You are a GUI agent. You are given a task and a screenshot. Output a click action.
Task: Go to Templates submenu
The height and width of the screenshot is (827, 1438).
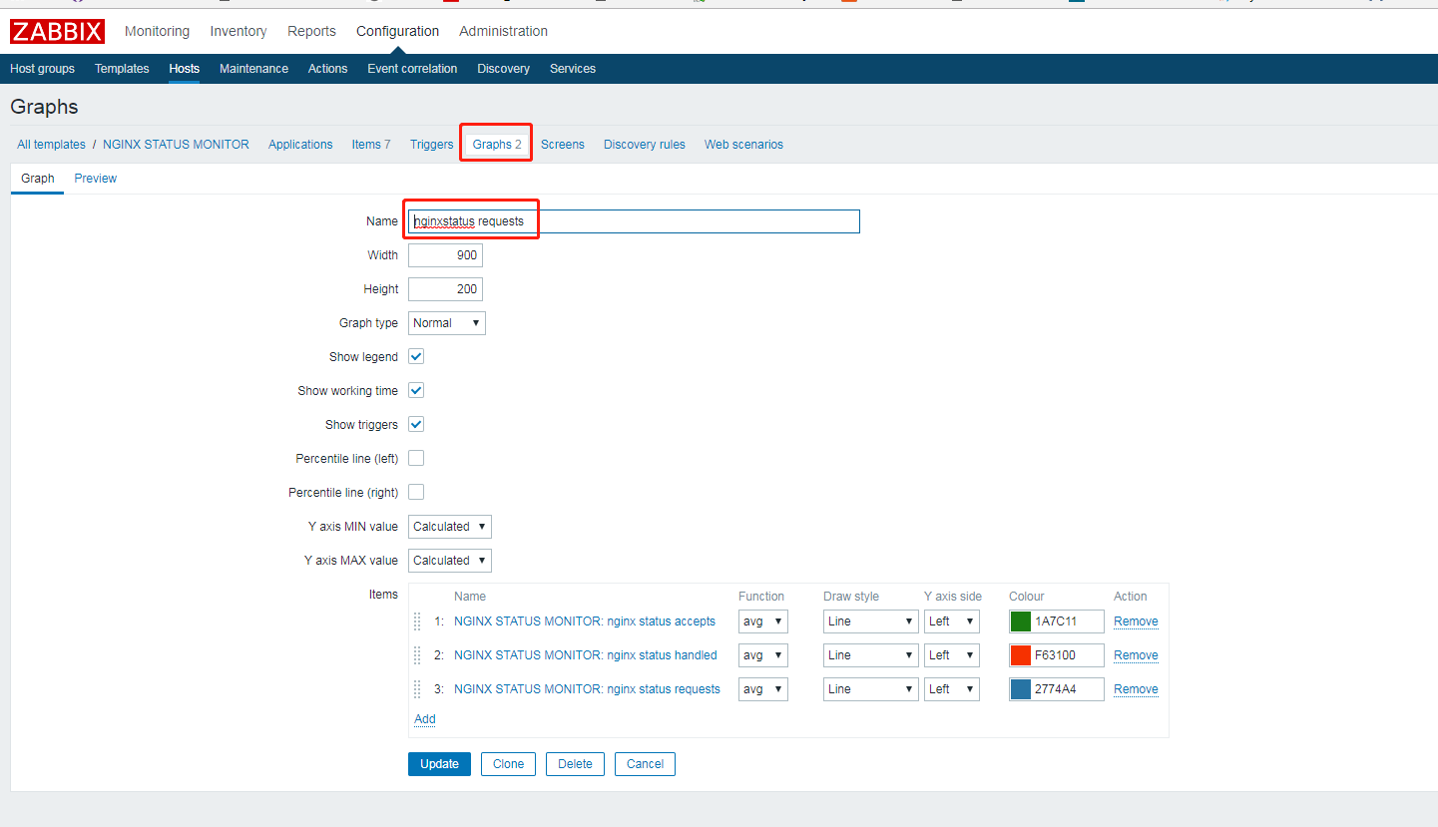(122, 69)
